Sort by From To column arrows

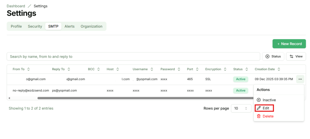click(x=28, y=69)
